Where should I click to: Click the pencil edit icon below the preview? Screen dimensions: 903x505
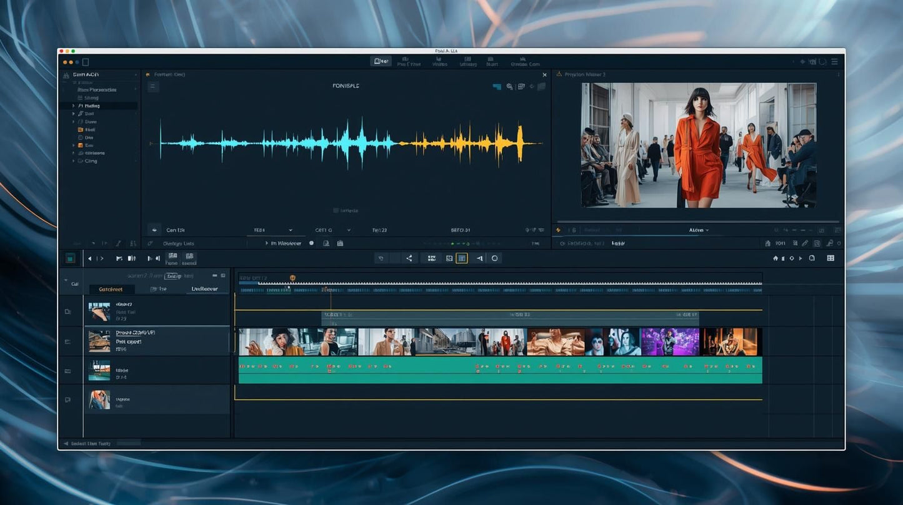[806, 243]
